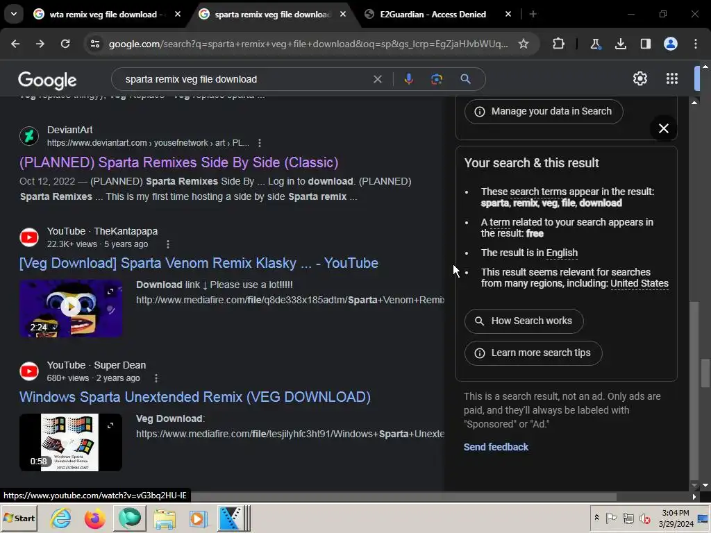This screenshot has height=533, width=711.
Task: Click the underlined 'English' term
Action: tap(562, 253)
